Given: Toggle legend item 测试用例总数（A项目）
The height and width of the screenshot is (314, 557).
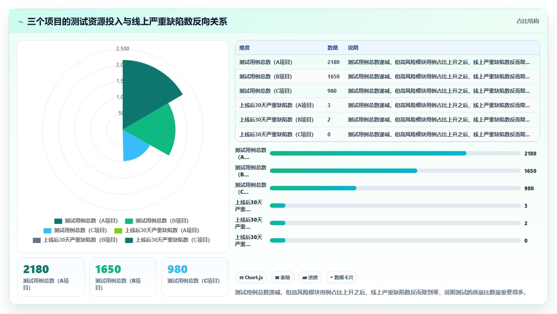Looking at the screenshot, I should point(86,221).
